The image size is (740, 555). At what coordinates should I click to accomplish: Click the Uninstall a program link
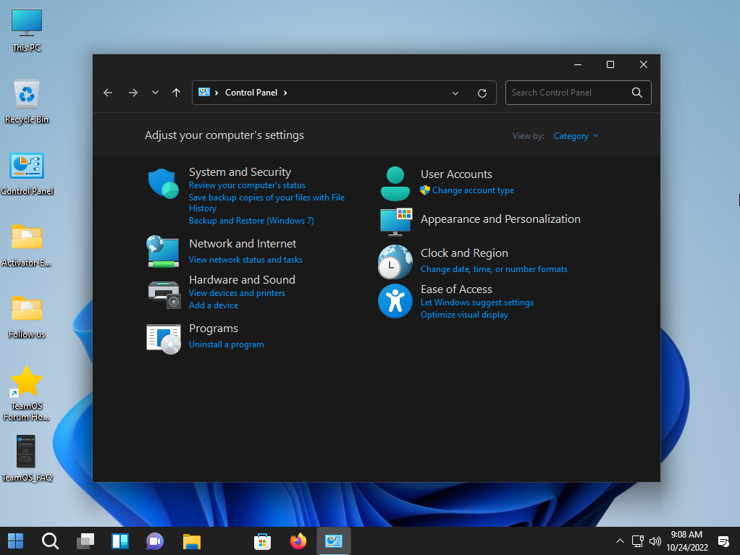coord(226,344)
